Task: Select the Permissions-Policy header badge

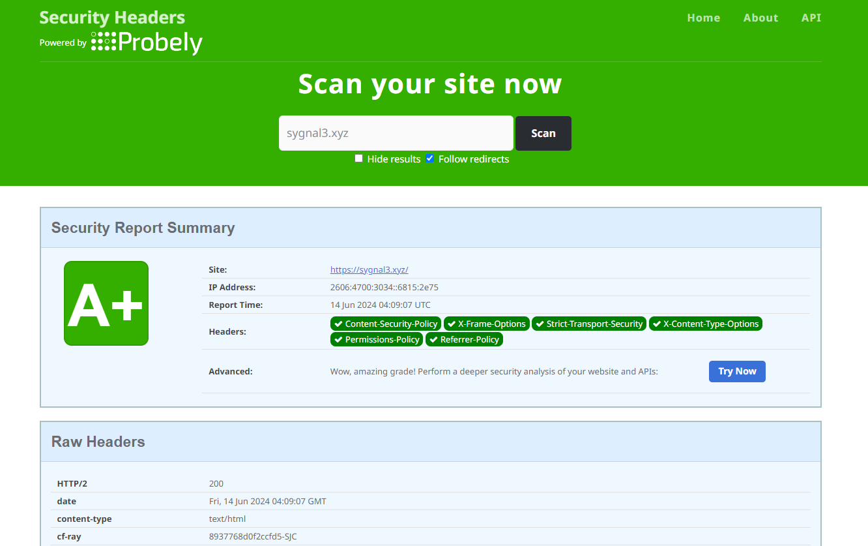Action: (376, 339)
